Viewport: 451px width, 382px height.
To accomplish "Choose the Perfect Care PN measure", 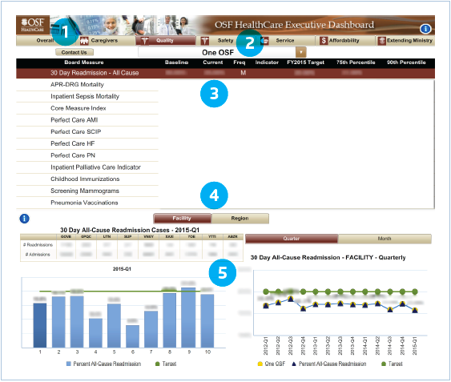I will 87,155.
